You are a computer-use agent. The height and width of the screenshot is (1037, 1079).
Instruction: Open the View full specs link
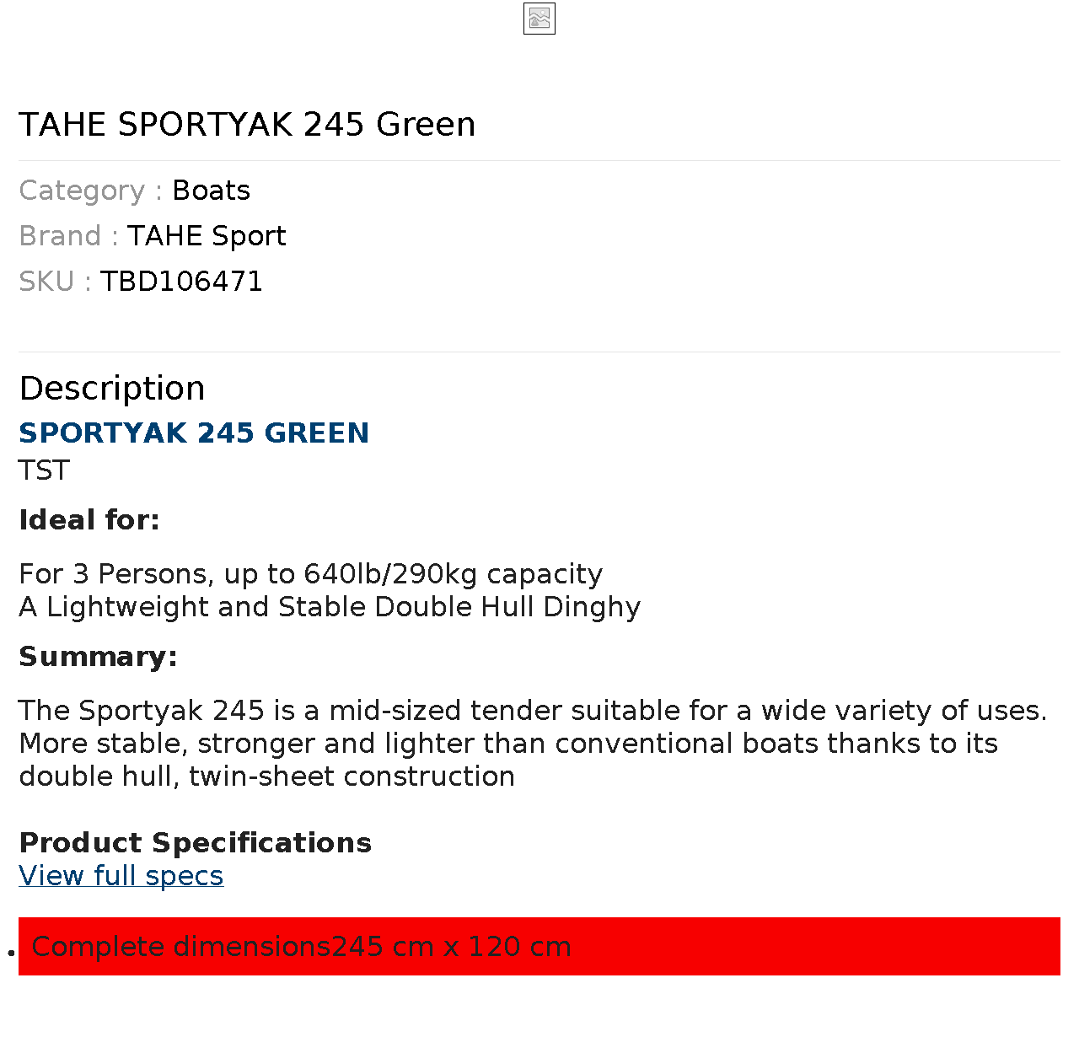click(x=121, y=876)
